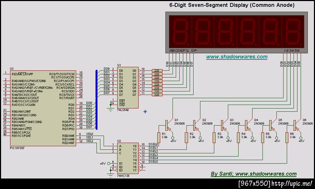Select resistor R6 3.9k

tap(287, 138)
